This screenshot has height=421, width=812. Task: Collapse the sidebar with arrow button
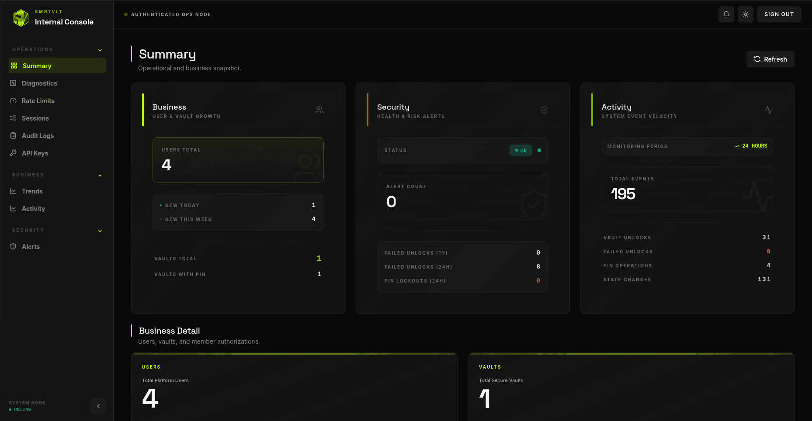point(98,406)
